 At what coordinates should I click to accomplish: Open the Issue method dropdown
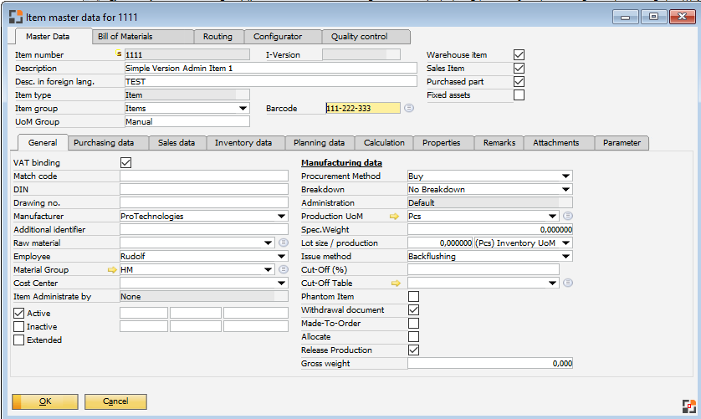coord(565,257)
